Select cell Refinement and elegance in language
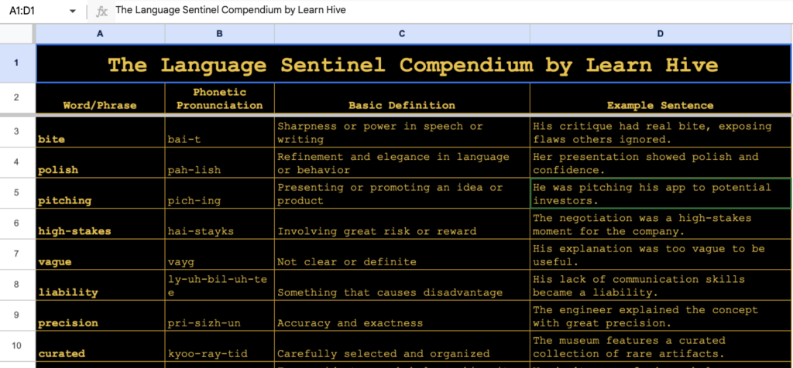This screenshot has width=793, height=368. [402, 162]
